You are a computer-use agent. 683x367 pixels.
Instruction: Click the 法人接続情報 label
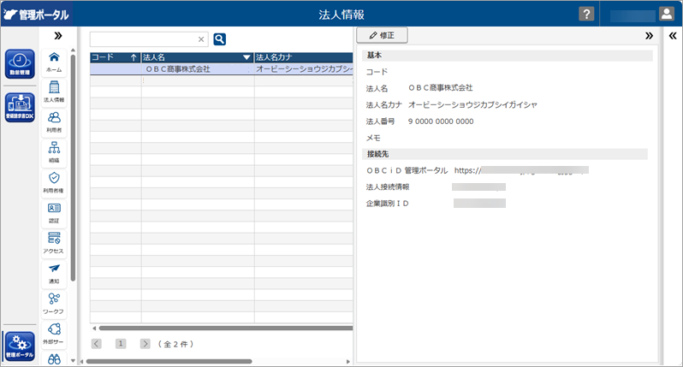coord(387,186)
